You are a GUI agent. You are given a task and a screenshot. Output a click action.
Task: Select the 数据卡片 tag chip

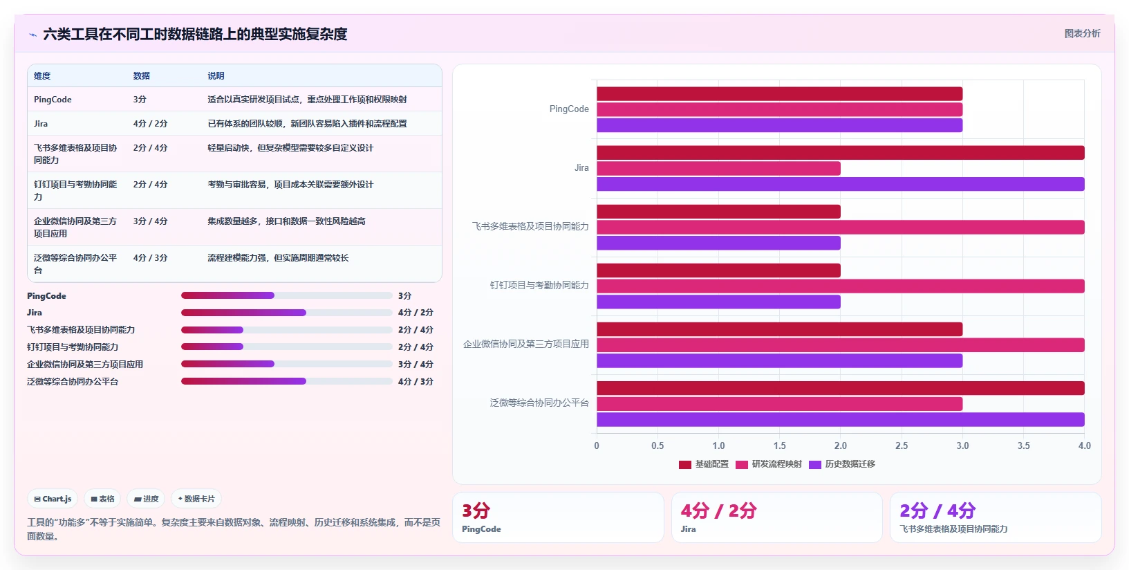coord(196,499)
